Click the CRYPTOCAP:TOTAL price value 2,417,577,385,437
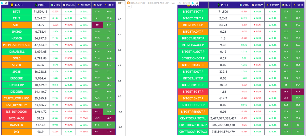The height and width of the screenshot is (136, 306). click(x=223, y=118)
